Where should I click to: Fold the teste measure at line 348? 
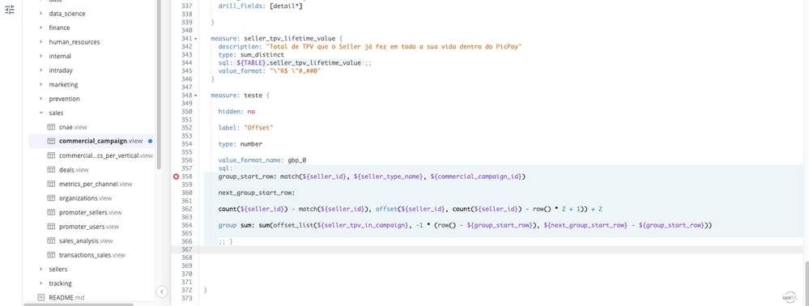tap(195, 96)
